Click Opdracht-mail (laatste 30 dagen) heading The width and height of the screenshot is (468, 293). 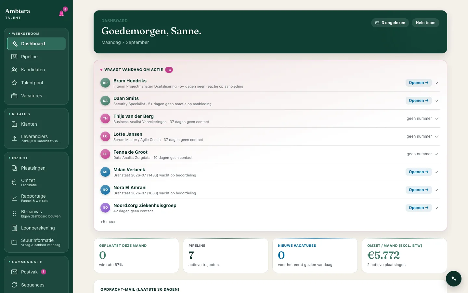(x=140, y=289)
